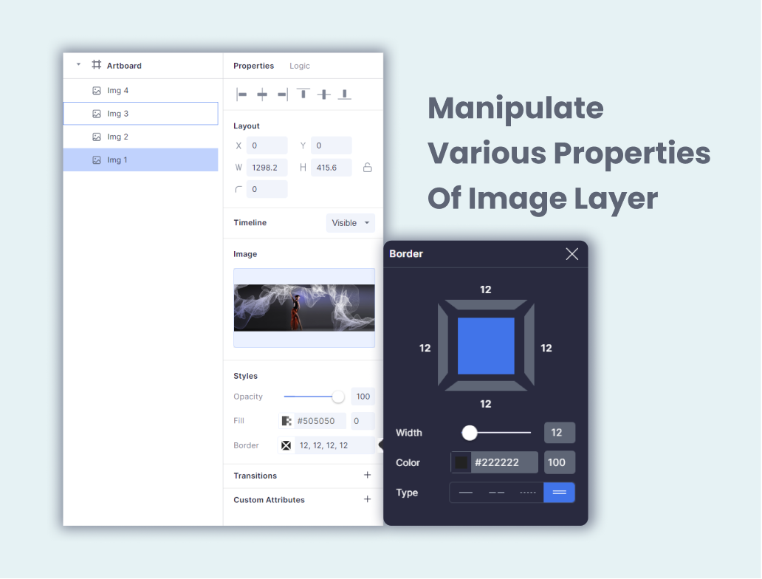Align layer to bottom edge
This screenshot has height=579, width=762.
[x=345, y=95]
